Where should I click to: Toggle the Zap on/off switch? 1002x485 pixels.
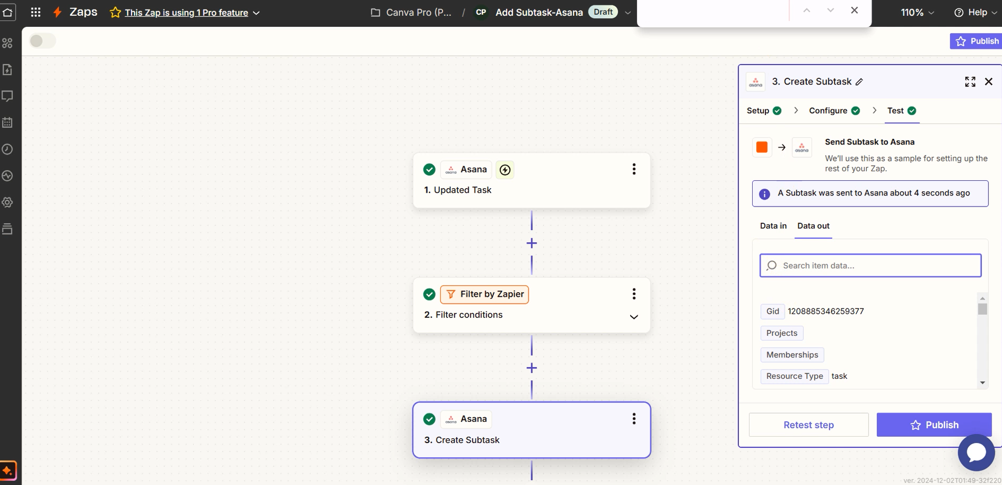(42, 41)
